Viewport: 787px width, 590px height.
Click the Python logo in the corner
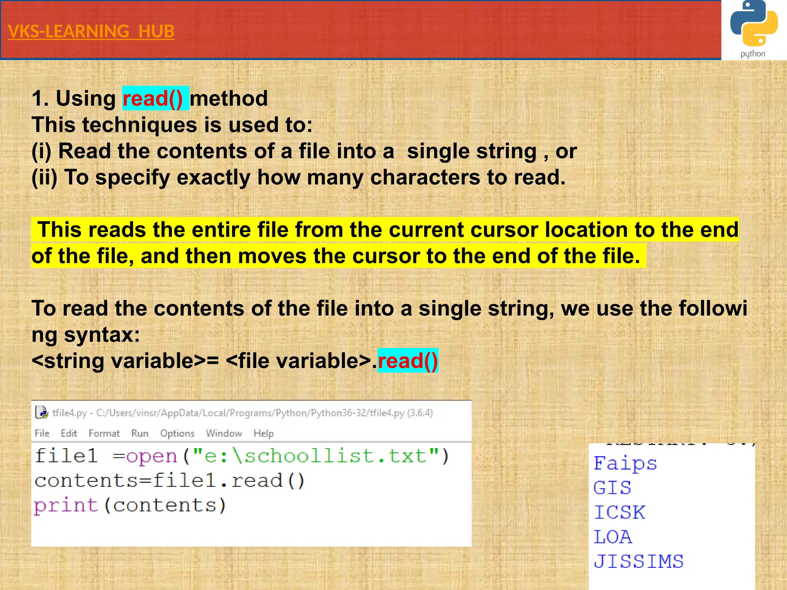[x=754, y=29]
